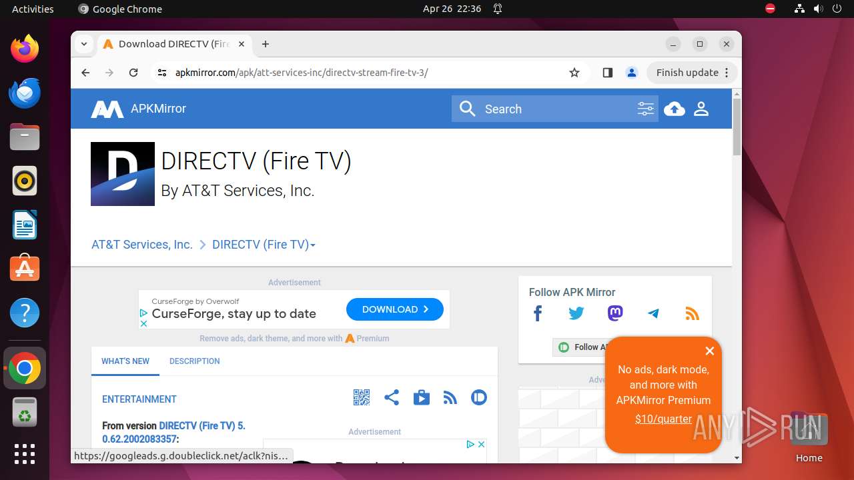Open the app RSS feed icon

tap(450, 398)
